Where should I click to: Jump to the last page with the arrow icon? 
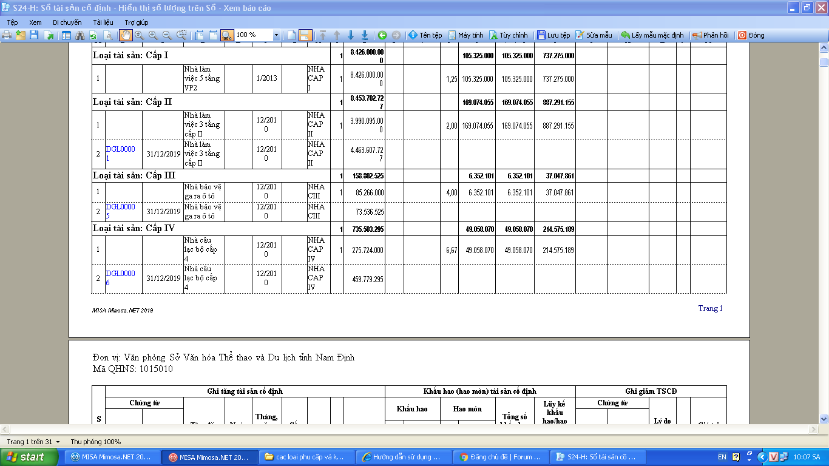(365, 35)
